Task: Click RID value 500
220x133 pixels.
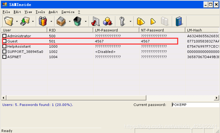Action: (x=52, y=36)
